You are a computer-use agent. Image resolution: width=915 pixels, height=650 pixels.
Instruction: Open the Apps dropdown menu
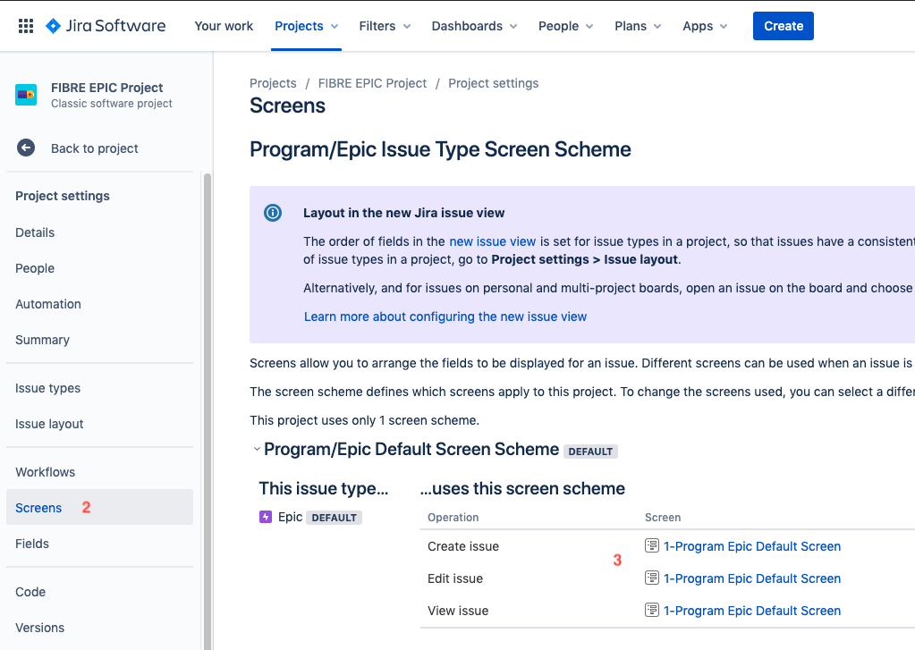705,26
